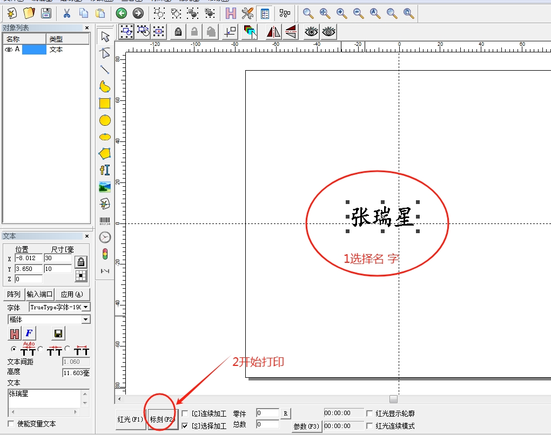
Task: Zoom out with the minus magnifier
Action: 359,13
